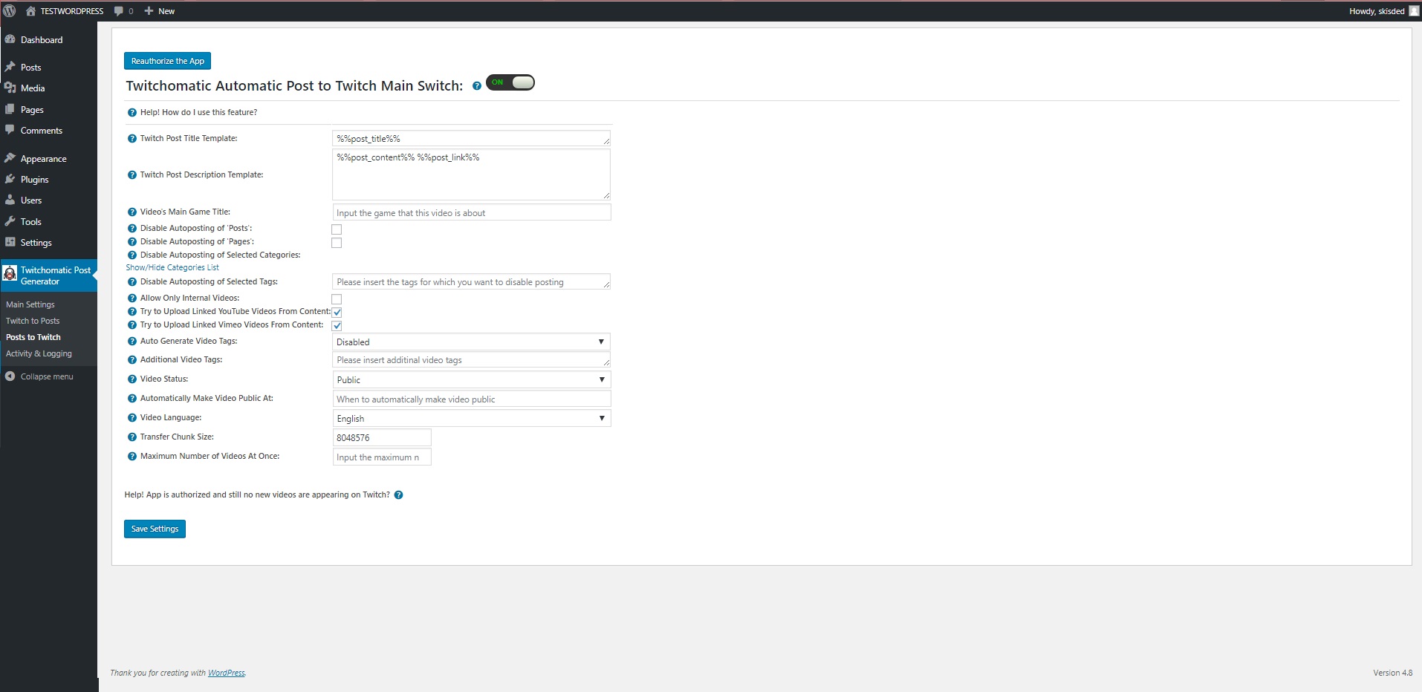1422x692 pixels.
Task: Click the Transfer Chunk Size field
Action: pyautogui.click(x=382, y=437)
